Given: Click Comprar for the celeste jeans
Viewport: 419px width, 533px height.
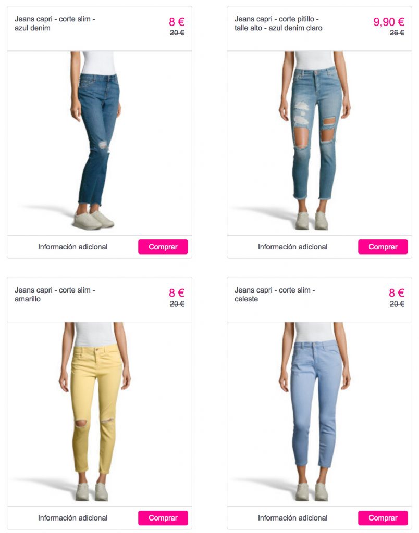Looking at the screenshot, I should point(383,518).
